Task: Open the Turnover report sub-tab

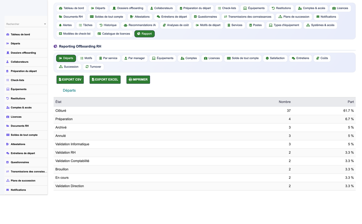Action: click(93, 67)
